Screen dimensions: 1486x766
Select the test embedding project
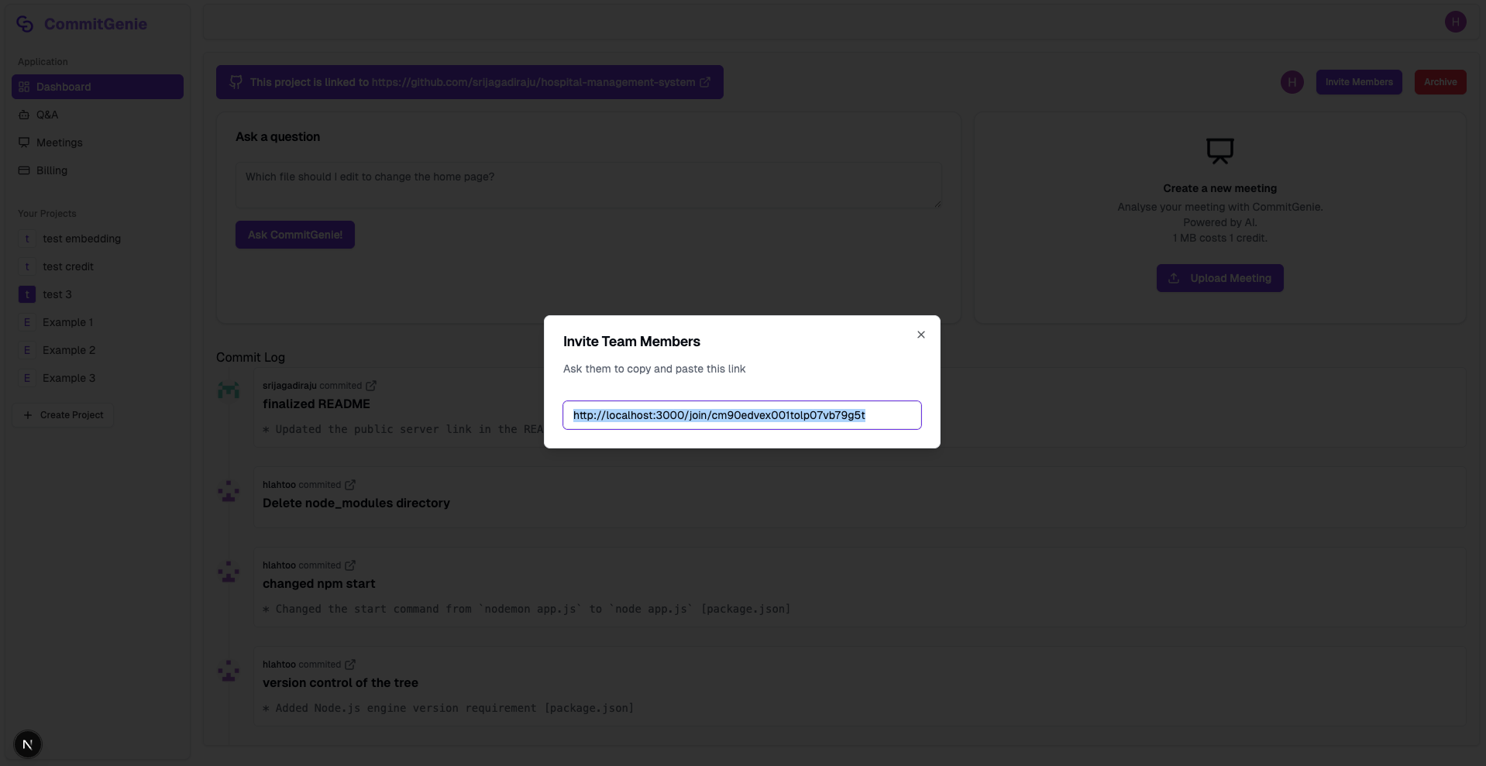tap(98, 239)
